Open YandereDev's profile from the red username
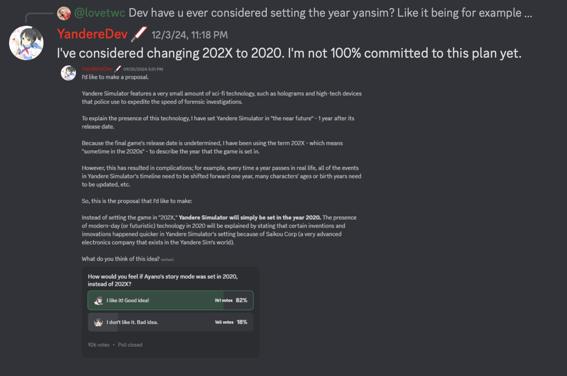Screen dimensions: 567x376 pyautogui.click(x=91, y=34)
